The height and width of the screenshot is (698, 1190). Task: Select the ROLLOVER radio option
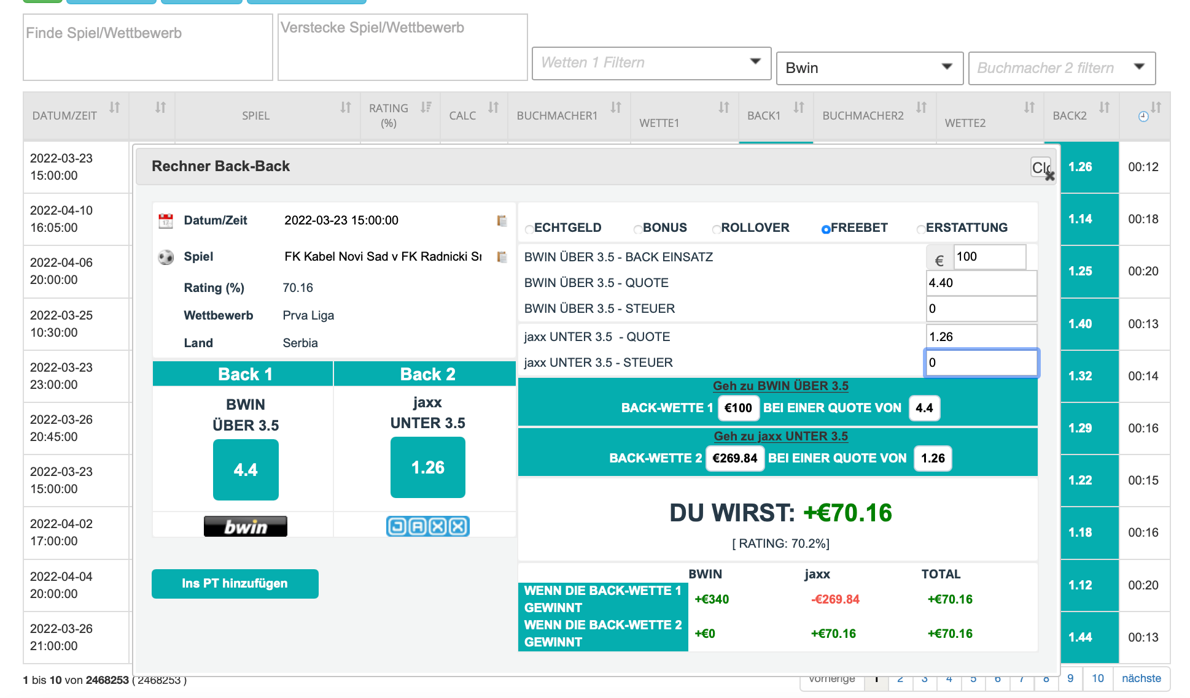(x=716, y=229)
